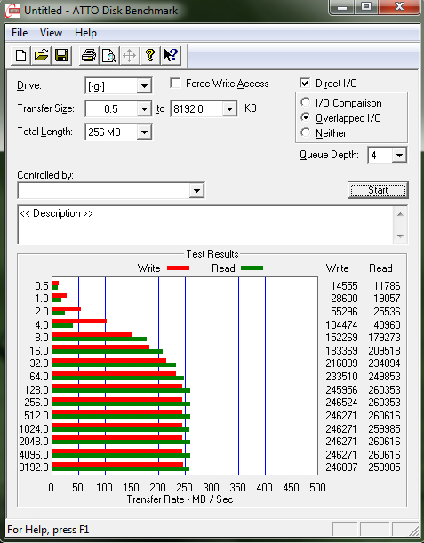Click the 16.0 write value 183369

[x=341, y=350]
